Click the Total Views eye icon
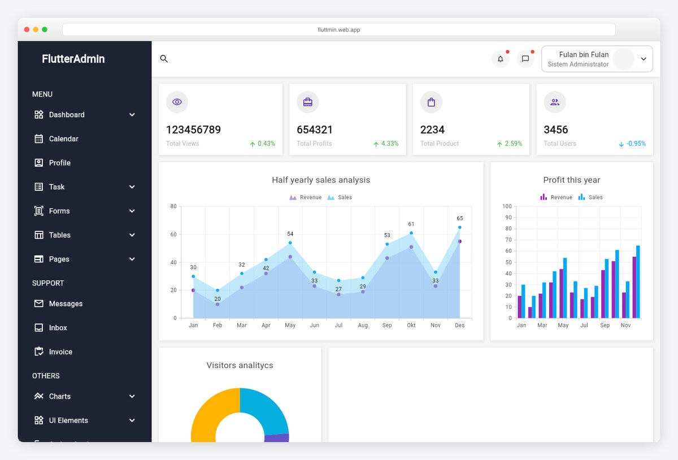678x460 pixels. 177,102
